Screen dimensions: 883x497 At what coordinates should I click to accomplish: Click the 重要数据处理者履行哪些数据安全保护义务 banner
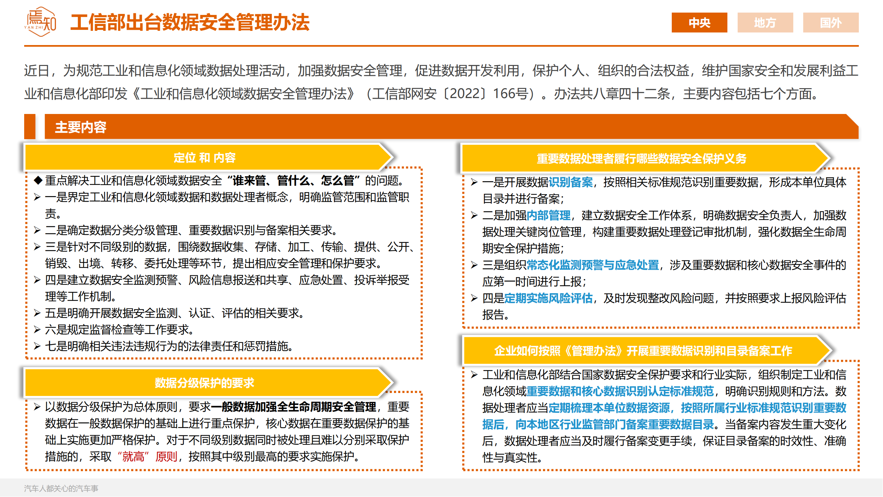pos(646,158)
